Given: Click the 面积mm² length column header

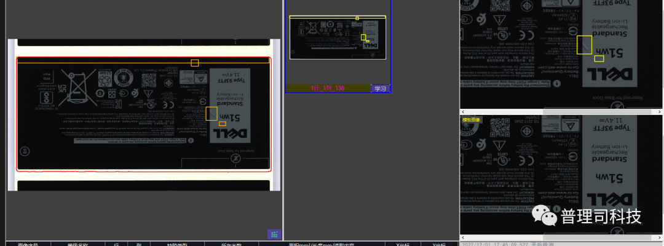Looking at the screenshot, I should tap(314, 244).
